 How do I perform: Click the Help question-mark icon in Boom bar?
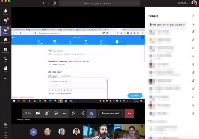tap(117, 42)
